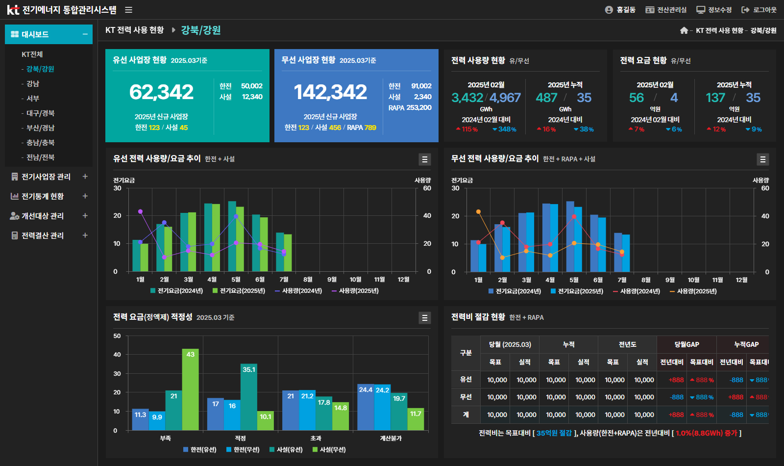Click the 당월GAP column header
Viewport: 784px width, 466px height.
tap(686, 345)
